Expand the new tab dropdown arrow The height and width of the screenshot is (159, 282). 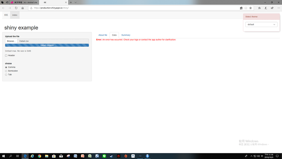pyautogui.click(x=75, y=2)
